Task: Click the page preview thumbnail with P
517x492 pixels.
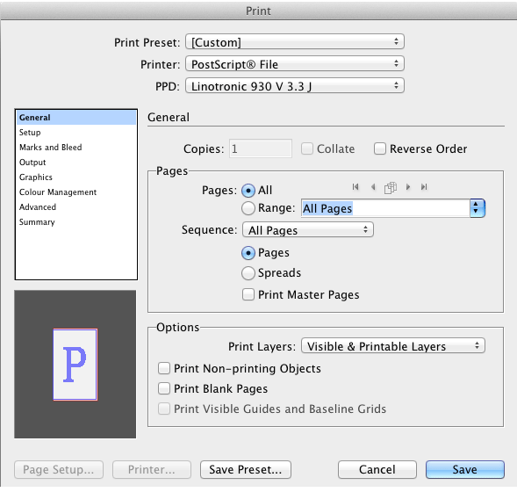Action: pyautogui.click(x=75, y=365)
